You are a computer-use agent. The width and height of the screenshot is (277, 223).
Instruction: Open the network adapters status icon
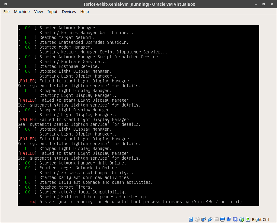(x=204, y=219)
